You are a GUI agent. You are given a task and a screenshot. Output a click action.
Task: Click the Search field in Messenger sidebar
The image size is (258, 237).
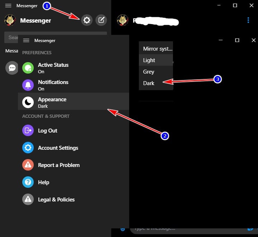point(56,37)
